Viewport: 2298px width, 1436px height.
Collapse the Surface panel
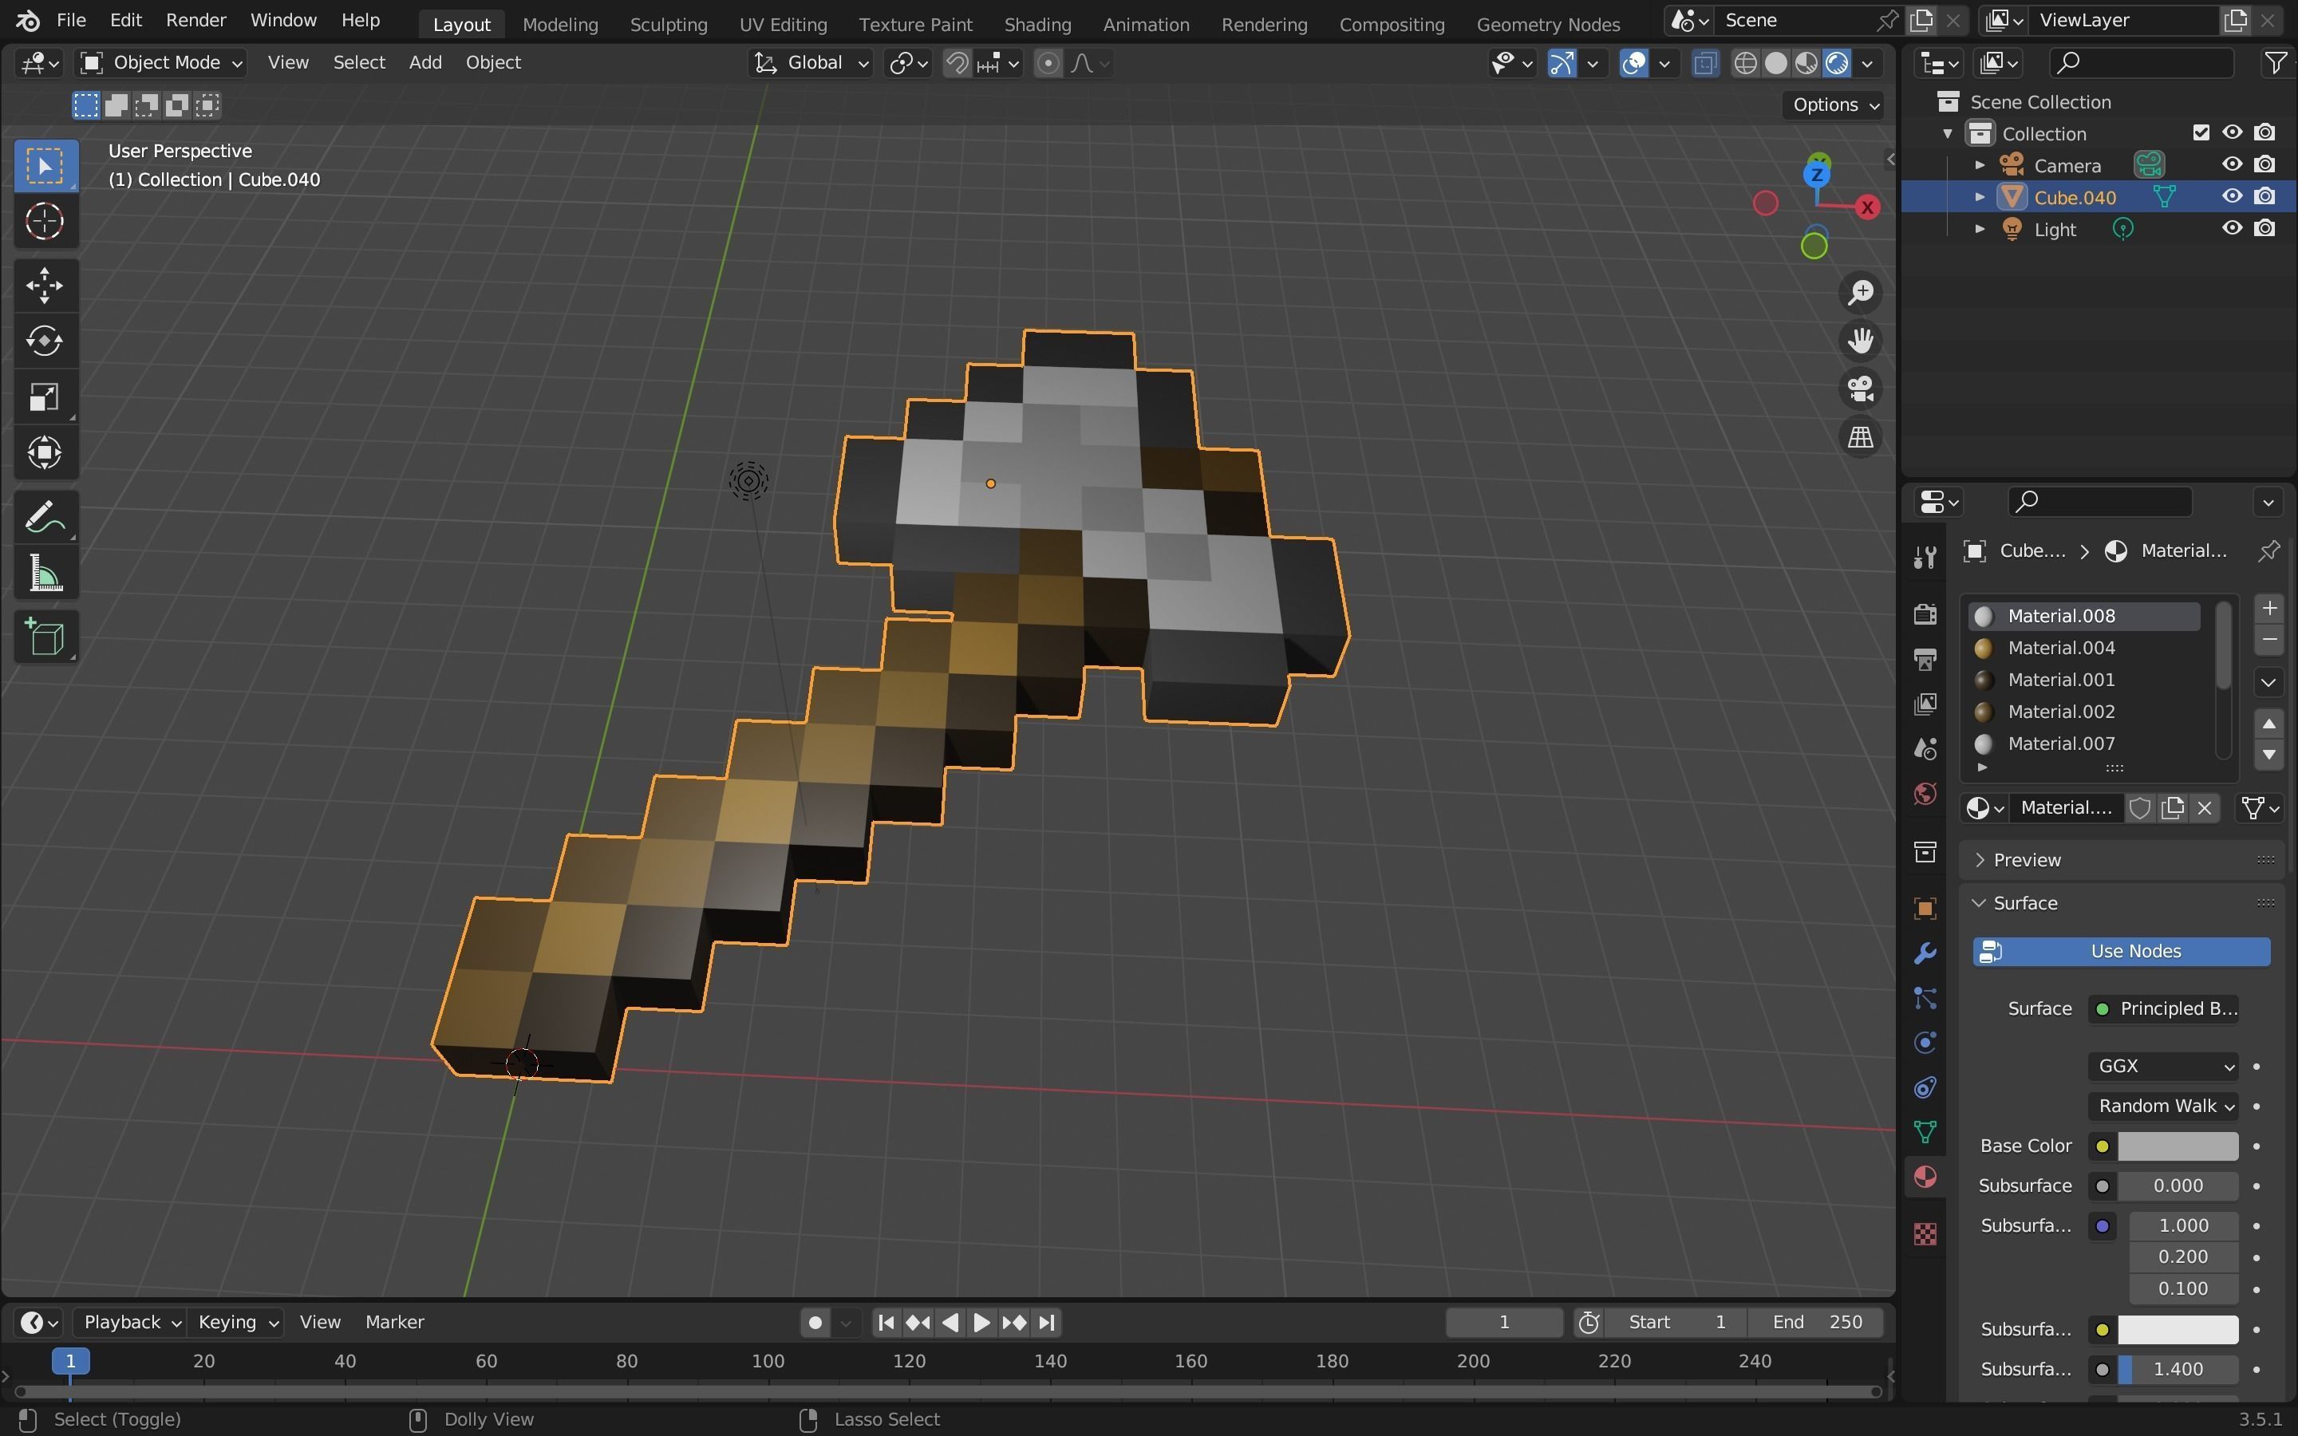point(2024,902)
